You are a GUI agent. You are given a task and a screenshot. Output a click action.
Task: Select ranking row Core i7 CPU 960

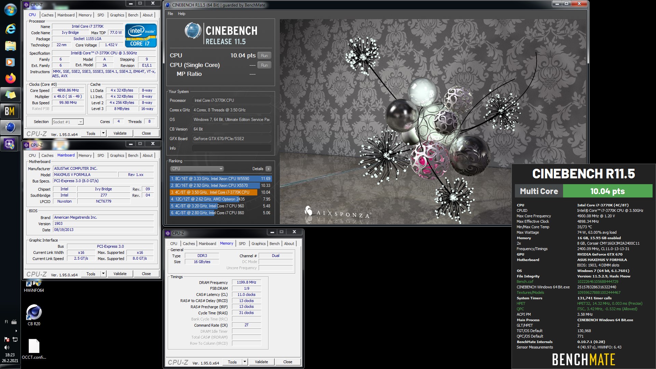[220, 206]
